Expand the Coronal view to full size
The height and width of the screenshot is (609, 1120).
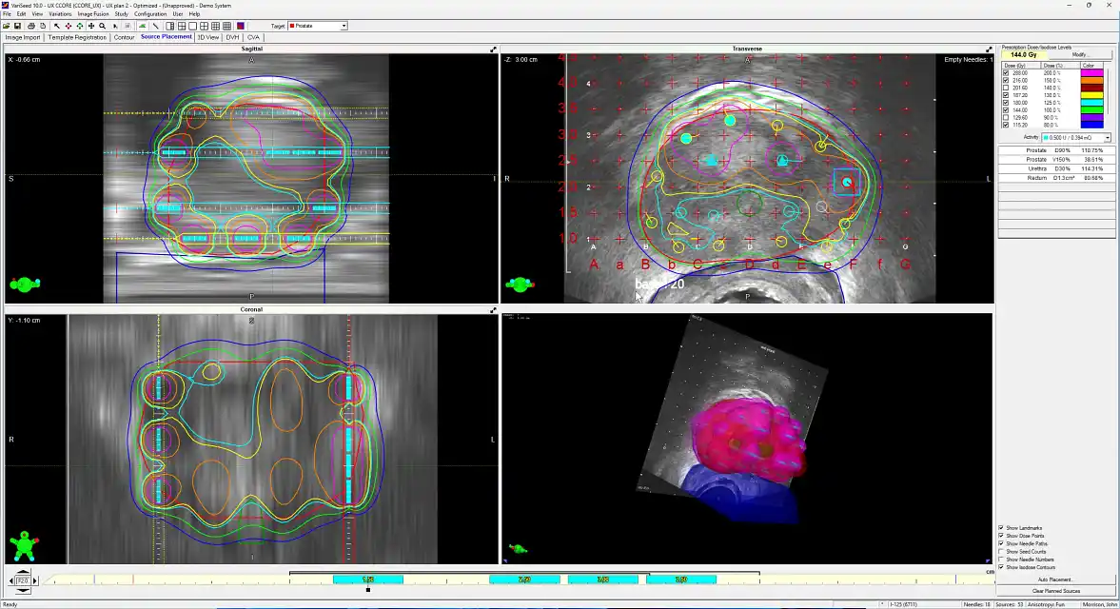[493, 309]
